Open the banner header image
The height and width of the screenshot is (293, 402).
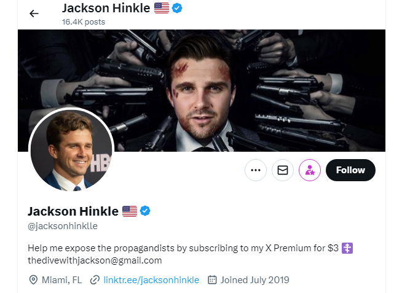tap(202, 90)
